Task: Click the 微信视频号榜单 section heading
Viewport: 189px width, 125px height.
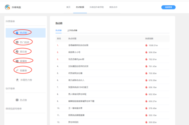Action: tap(14, 109)
